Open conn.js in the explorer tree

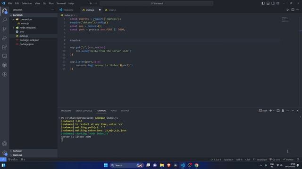[33, 23]
